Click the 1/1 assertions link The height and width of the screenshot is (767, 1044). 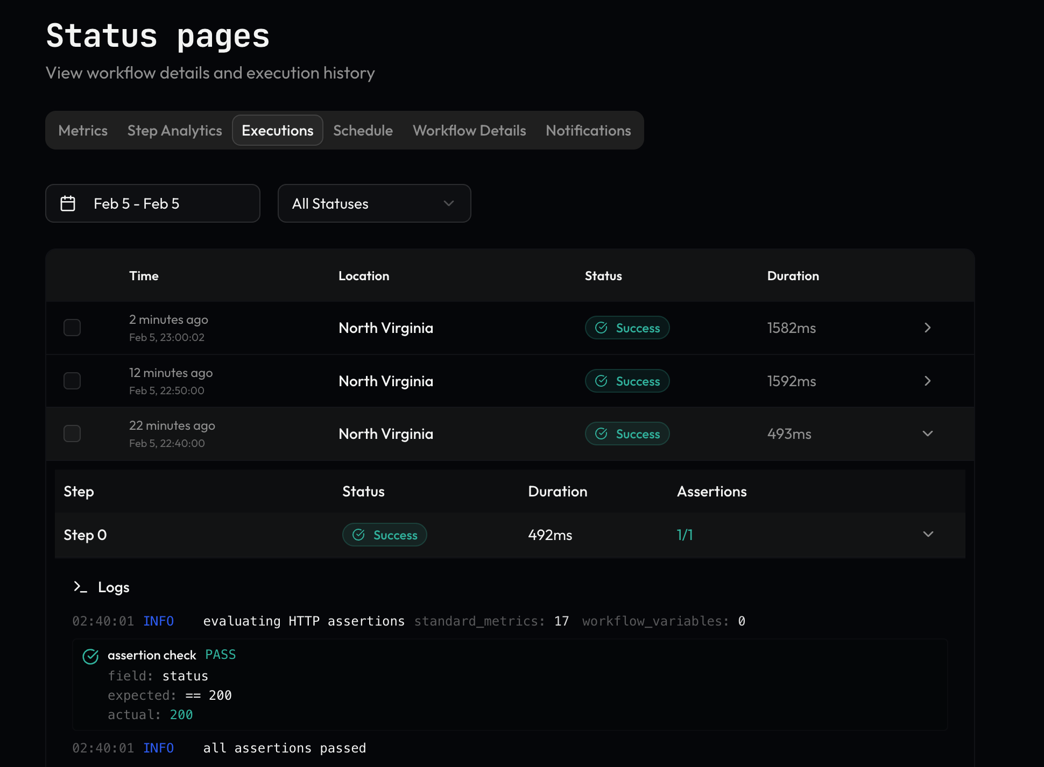[685, 535]
